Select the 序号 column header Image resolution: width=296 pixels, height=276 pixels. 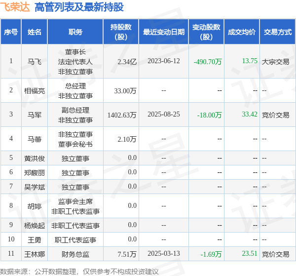[x=11, y=32]
